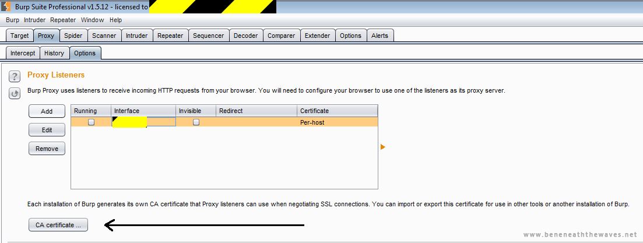Select the Proxy Options sub-tab
Image resolution: width=643 pixels, height=243 pixels.
click(85, 53)
